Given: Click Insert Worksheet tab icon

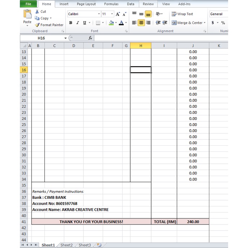Looking at the screenshot, I should (99, 245).
